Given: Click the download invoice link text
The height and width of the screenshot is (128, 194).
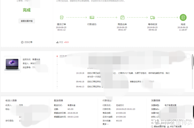Looking at the screenshot, I should click(x=176, y=126).
